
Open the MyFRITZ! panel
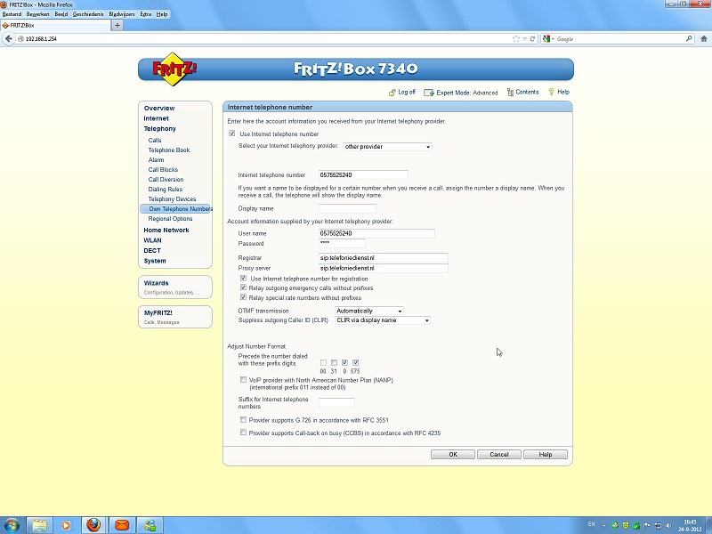point(174,317)
